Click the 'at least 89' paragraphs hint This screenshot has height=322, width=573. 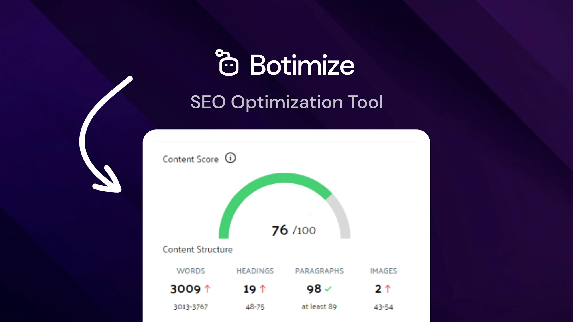tap(319, 307)
